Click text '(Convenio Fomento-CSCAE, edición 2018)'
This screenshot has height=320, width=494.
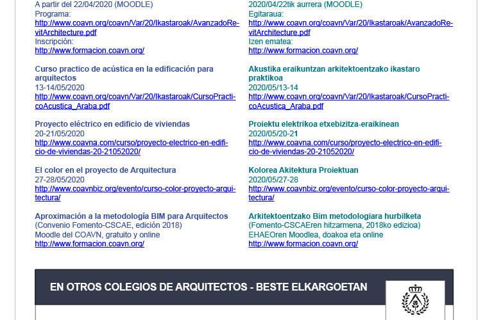click(108, 225)
